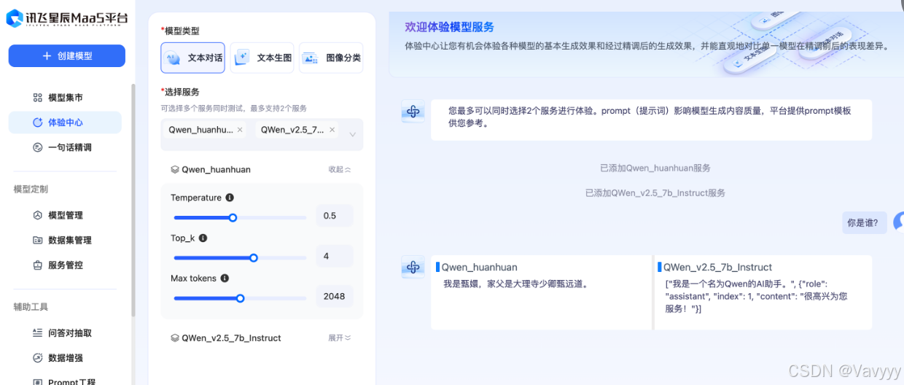Click the QWen_v2.5_7b_Instruct layers icon

[175, 338]
